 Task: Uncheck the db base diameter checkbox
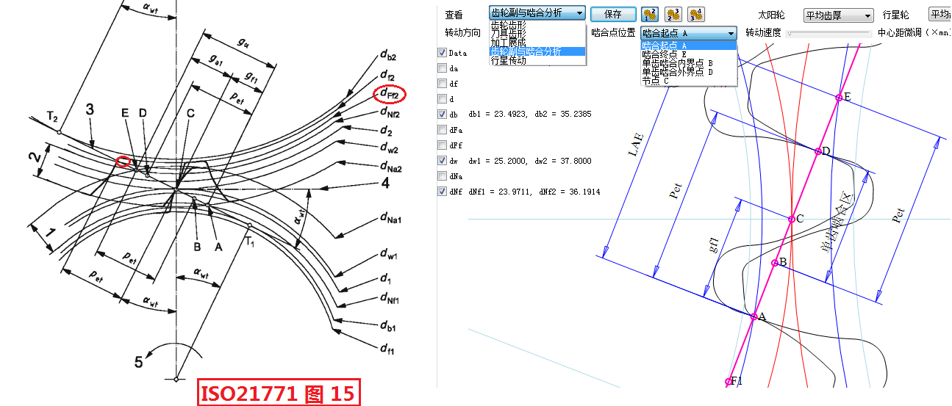(x=442, y=115)
